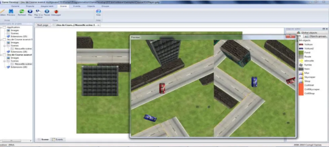Select Scenes under Application
Image resolution: width=329 pixels, height=147 pixels.
tap(15, 33)
